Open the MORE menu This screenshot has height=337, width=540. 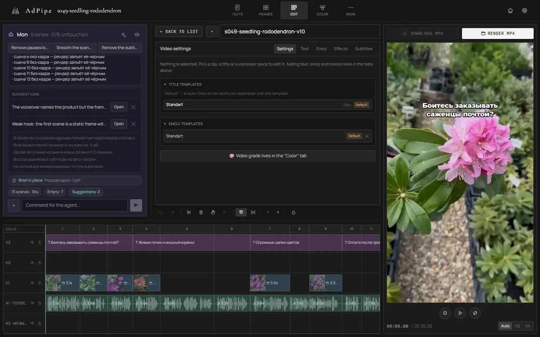click(x=351, y=10)
